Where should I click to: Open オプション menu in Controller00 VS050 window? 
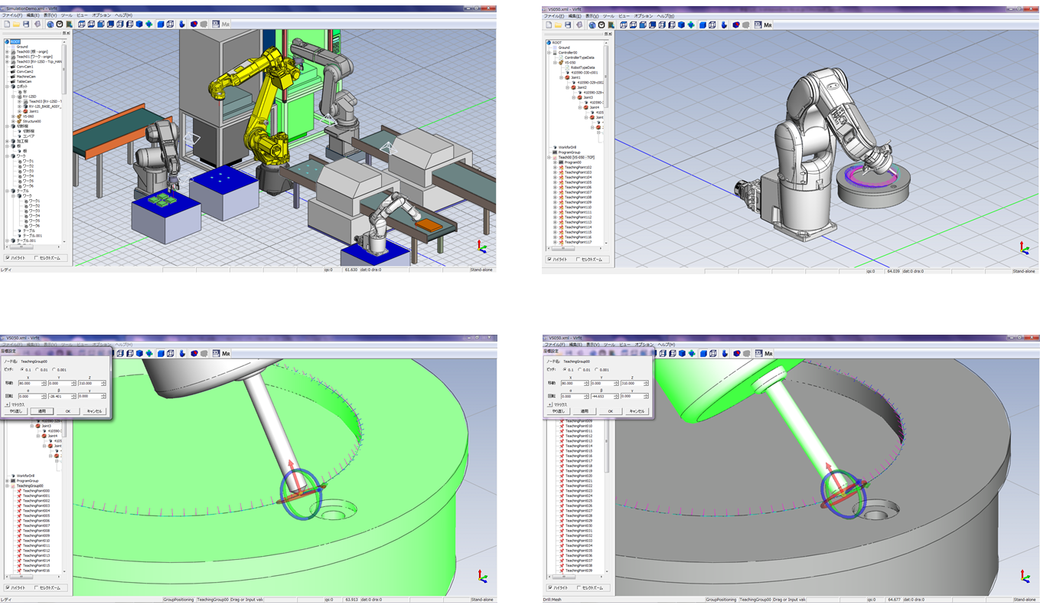(x=644, y=16)
